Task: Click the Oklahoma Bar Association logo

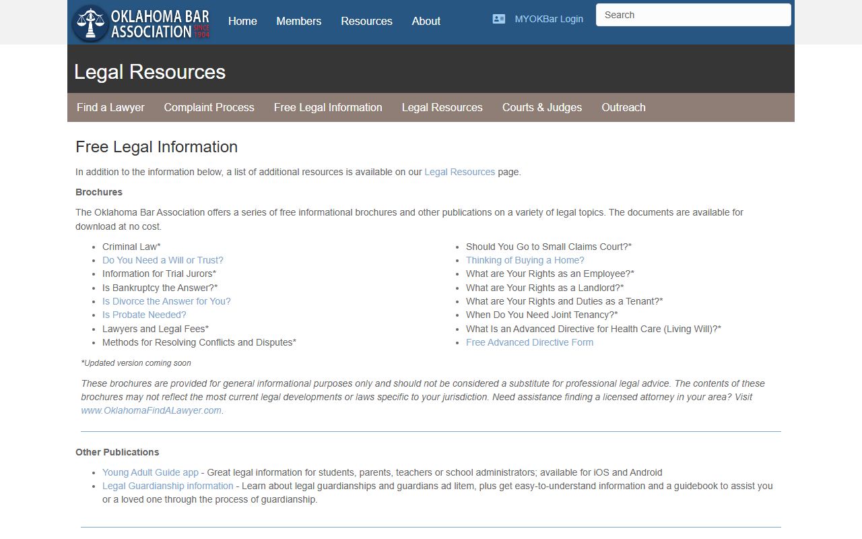Action: (x=141, y=23)
